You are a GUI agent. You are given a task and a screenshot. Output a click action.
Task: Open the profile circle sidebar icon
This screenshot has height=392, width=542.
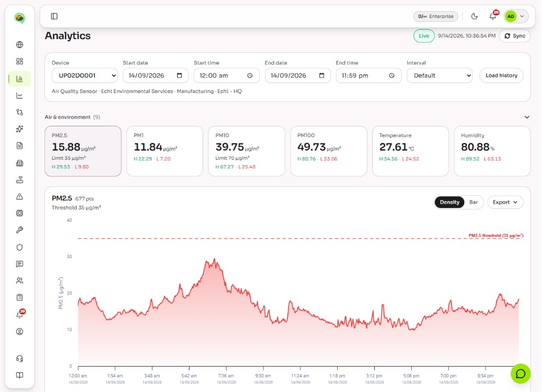(x=20, y=332)
